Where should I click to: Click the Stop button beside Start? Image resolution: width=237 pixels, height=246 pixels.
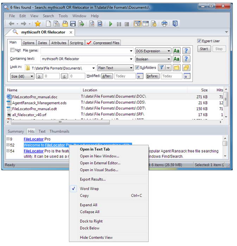pos(219,49)
